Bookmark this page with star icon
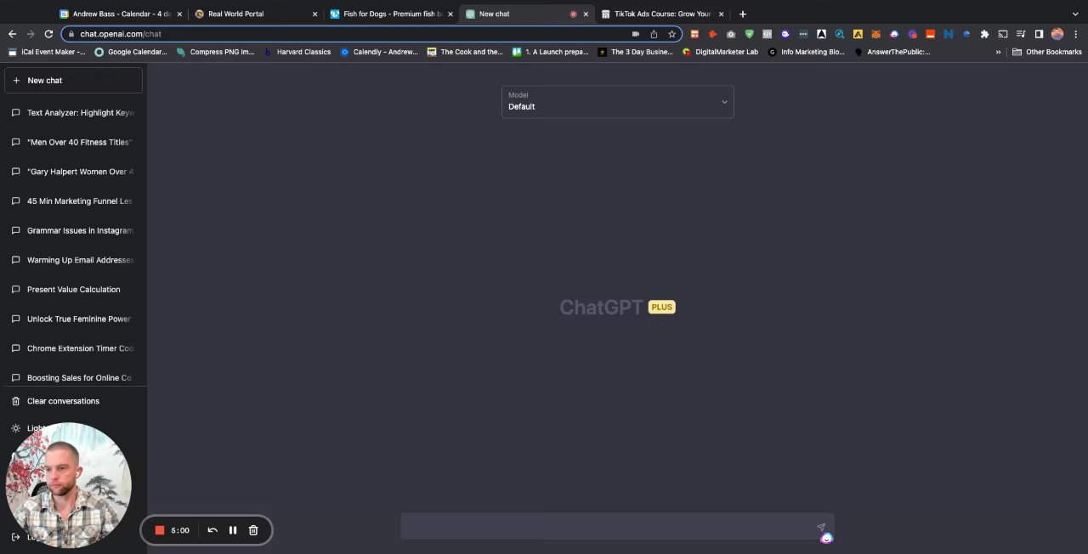This screenshot has height=554, width=1088. (671, 34)
